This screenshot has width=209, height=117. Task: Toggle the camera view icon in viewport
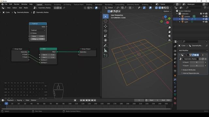[169, 36]
